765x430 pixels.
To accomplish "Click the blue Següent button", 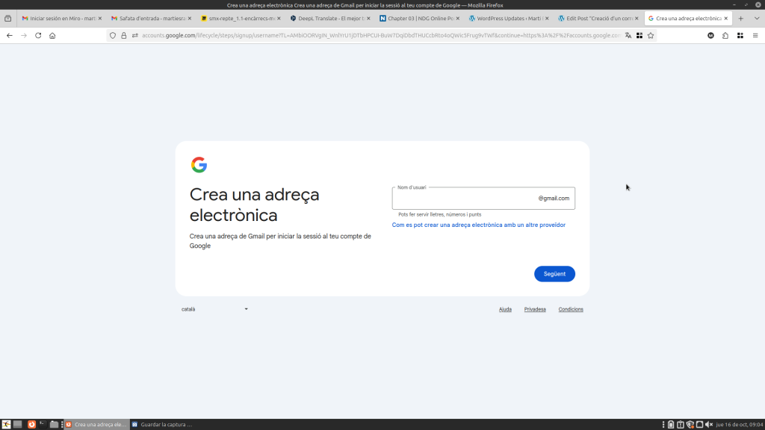I will click(x=554, y=274).
